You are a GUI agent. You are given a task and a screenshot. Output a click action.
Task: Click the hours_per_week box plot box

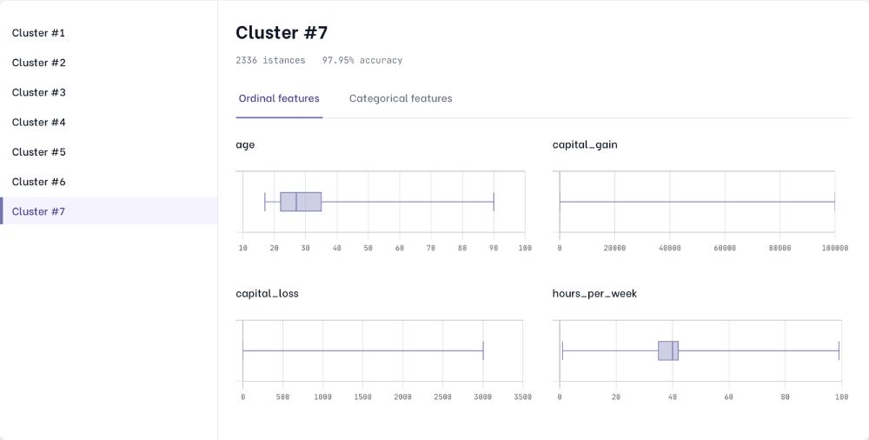tap(667, 350)
